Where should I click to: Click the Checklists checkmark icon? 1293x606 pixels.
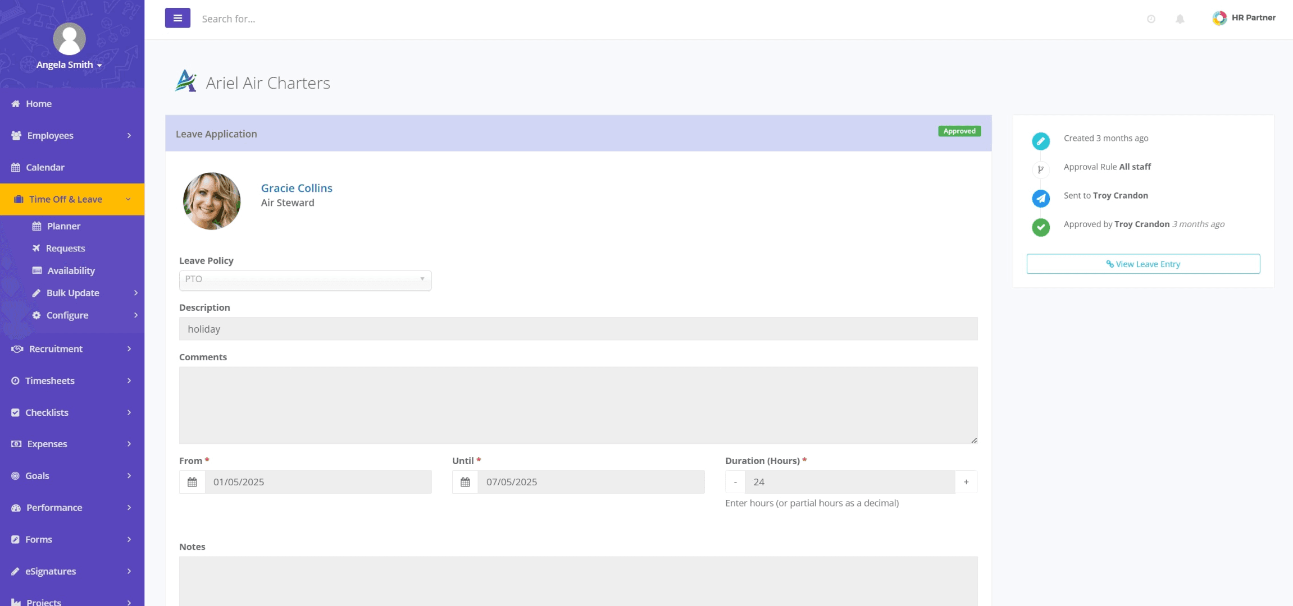pos(15,412)
